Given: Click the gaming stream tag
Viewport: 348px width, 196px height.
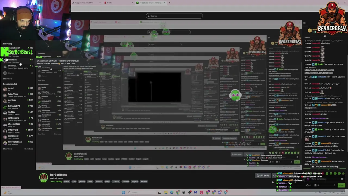Looking at the screenshot, I should click(x=82, y=182).
